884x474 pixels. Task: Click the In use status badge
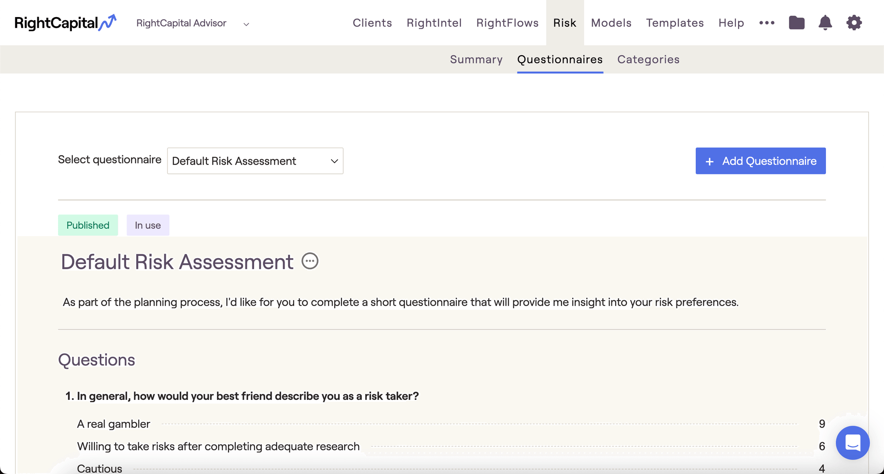(x=148, y=225)
